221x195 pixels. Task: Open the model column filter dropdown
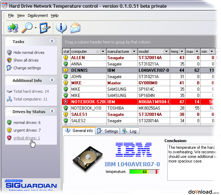[167, 51]
